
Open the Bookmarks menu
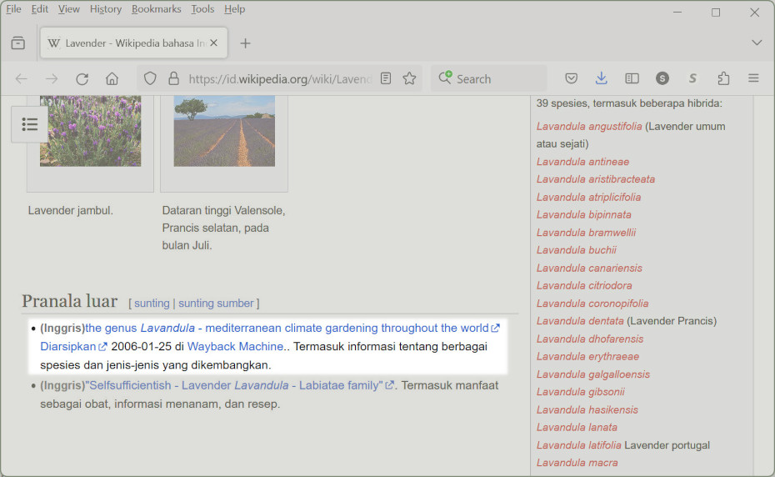[x=156, y=9]
